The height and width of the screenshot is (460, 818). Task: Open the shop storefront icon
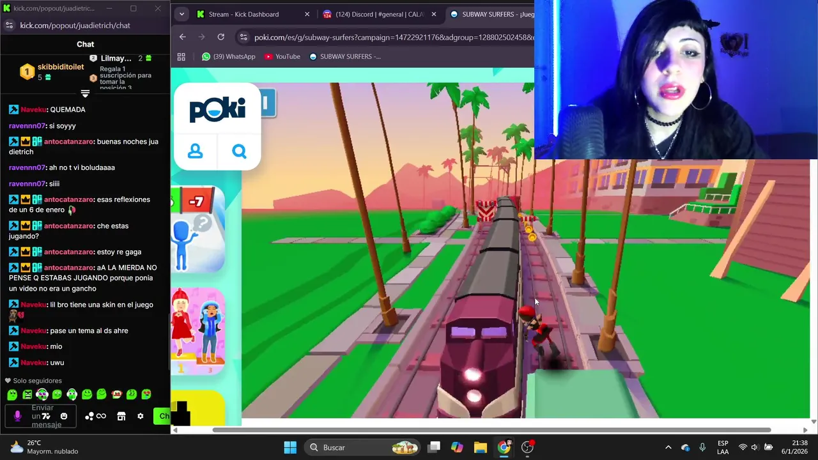tap(121, 417)
